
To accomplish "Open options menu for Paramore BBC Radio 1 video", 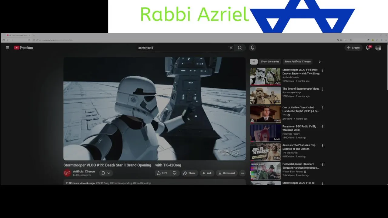I will [x=323, y=127].
